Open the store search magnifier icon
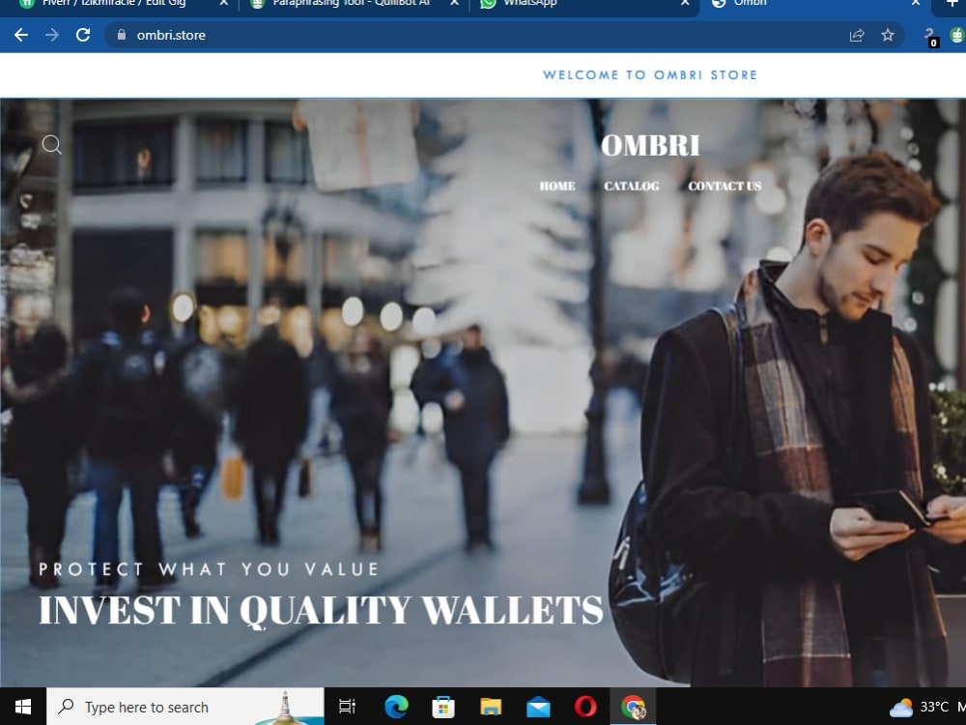 tap(52, 145)
